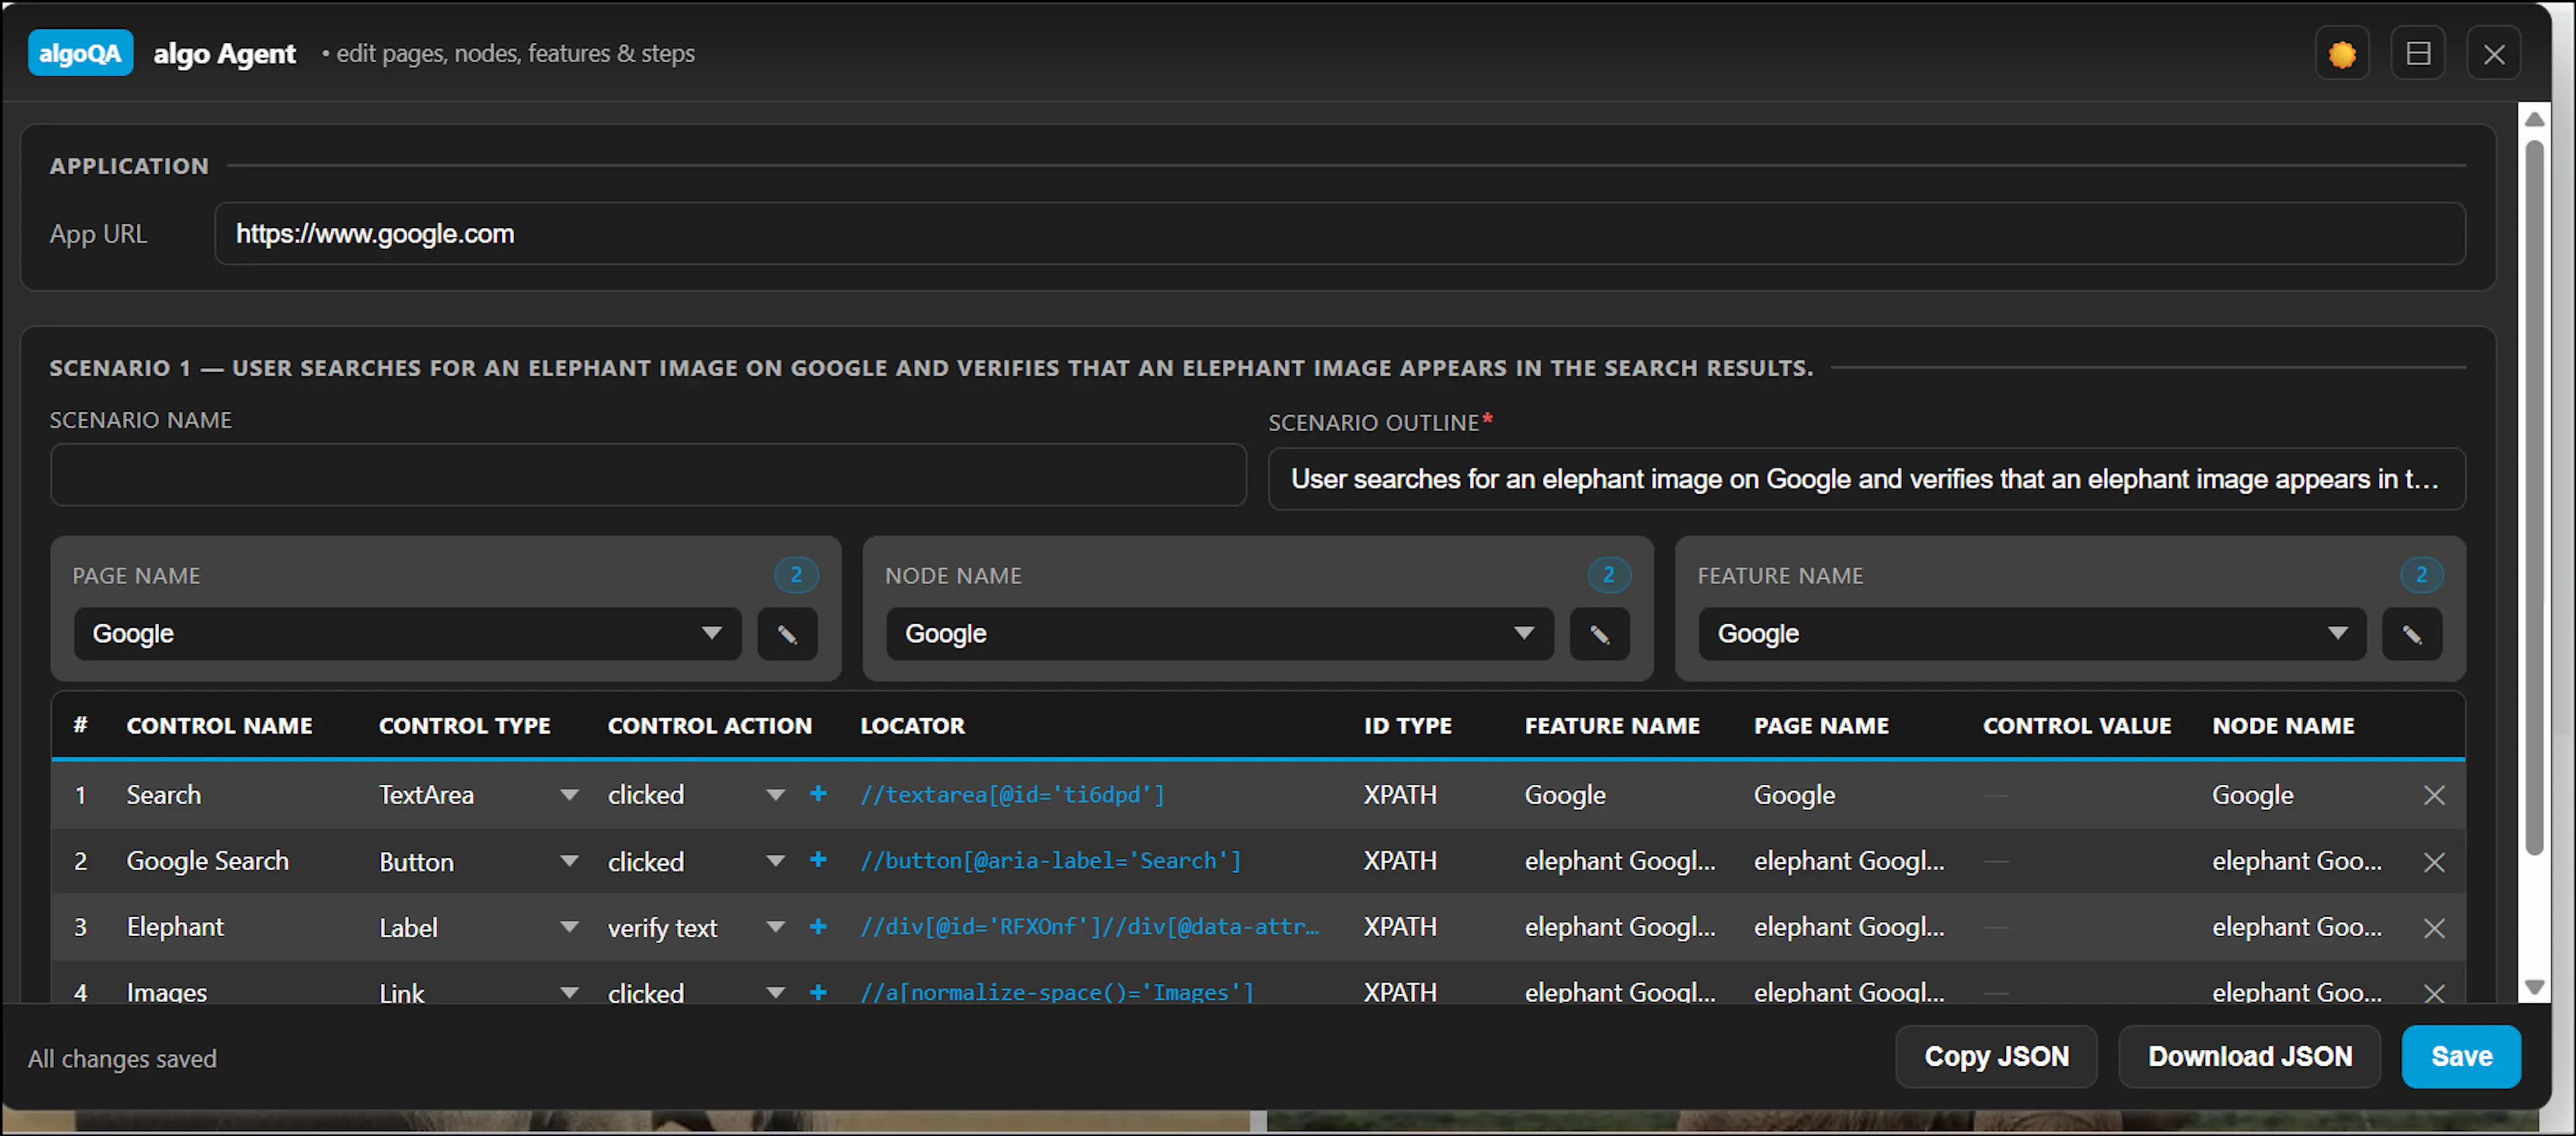
Task: Expand the Feature Name dropdown
Action: tap(2031, 634)
